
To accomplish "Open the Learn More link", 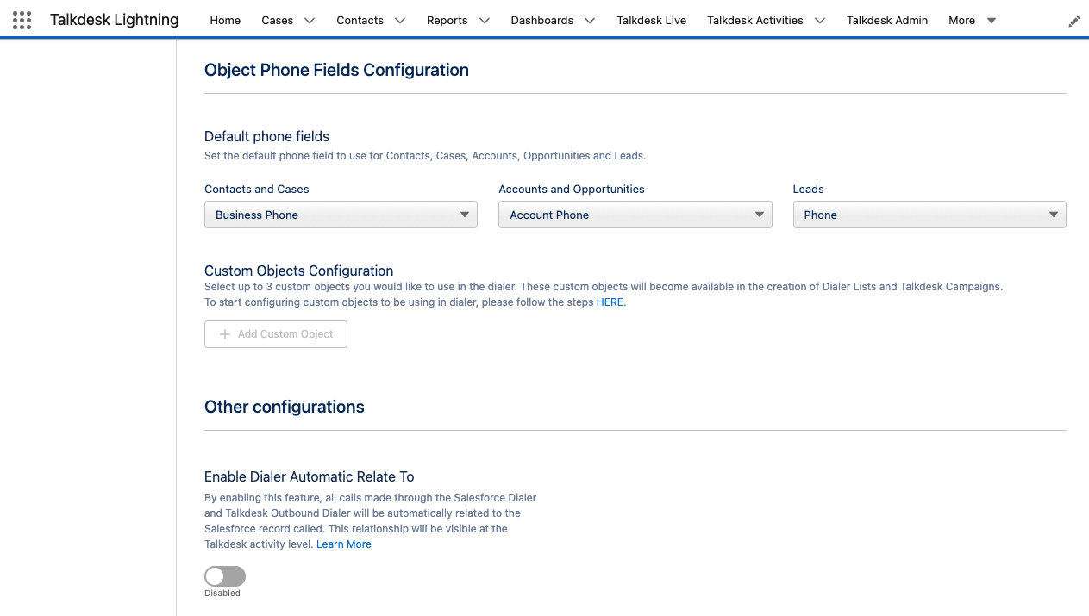I will tap(343, 544).
